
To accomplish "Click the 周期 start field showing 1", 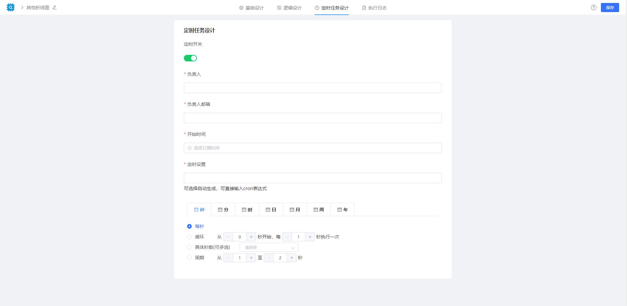I will [x=240, y=258].
